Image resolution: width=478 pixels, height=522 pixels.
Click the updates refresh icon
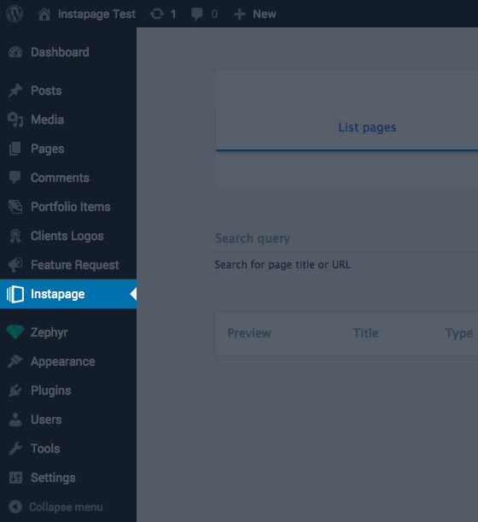click(x=157, y=14)
